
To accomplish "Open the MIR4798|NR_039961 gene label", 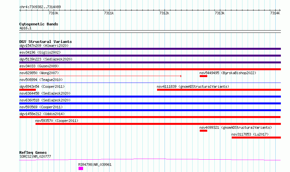I will [x=95, y=165].
